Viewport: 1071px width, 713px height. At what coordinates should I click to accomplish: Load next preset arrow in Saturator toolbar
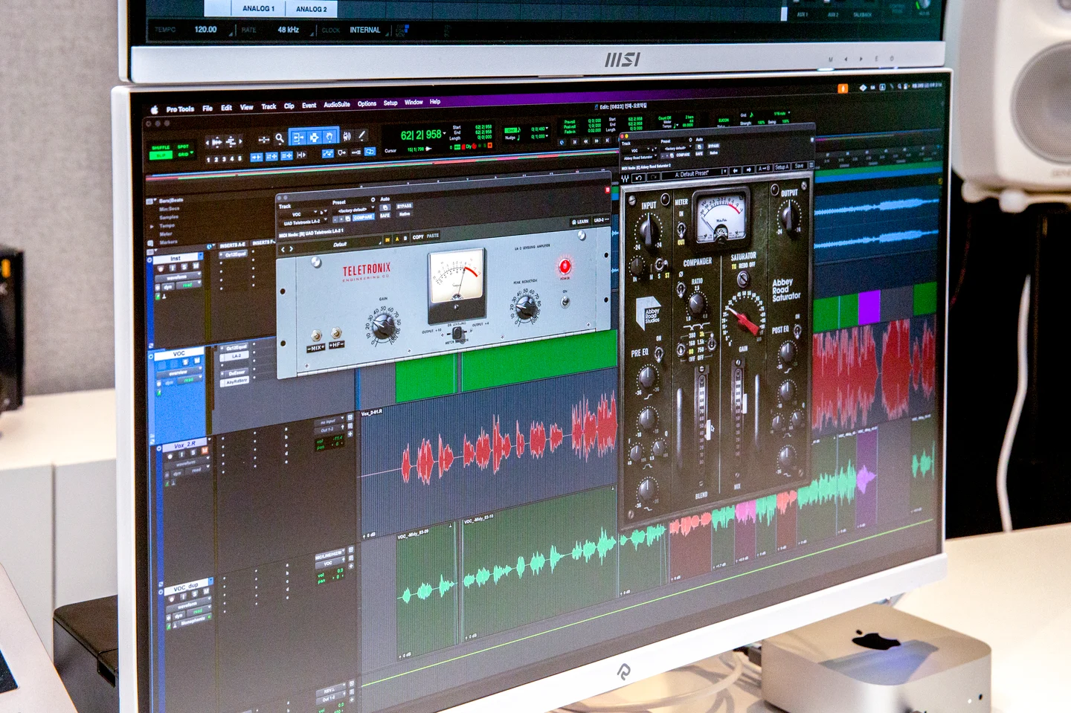coord(748,170)
